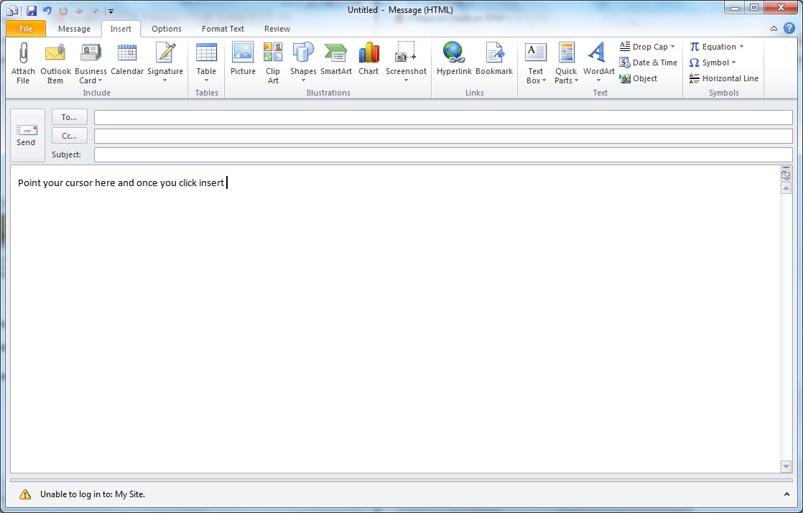The height and width of the screenshot is (513, 803).
Task: Open the File tab
Action: pos(26,29)
